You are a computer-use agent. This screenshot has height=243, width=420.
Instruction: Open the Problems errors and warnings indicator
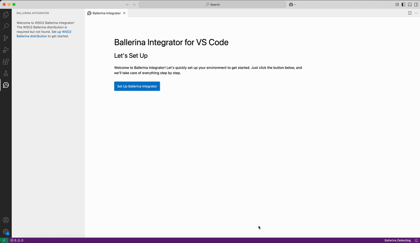coord(17,241)
